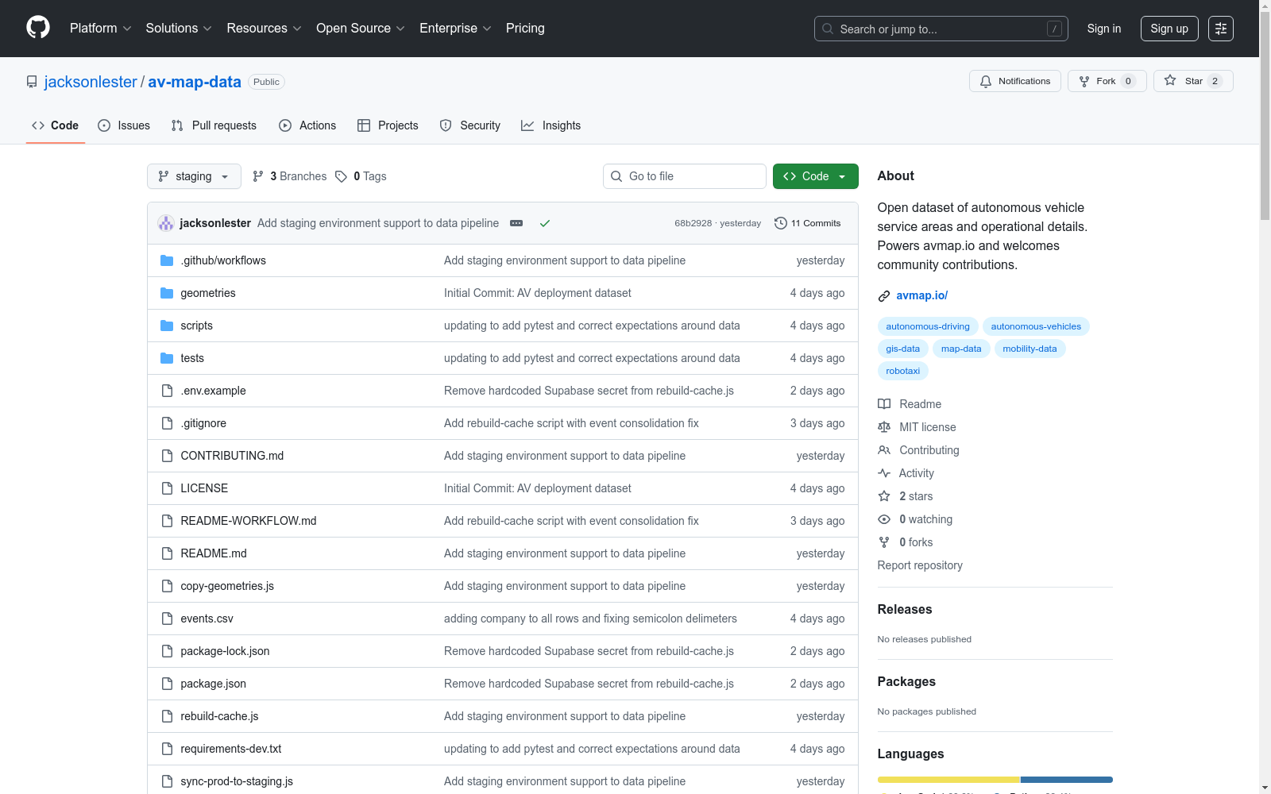
Task: Click the link icon beside avmap.io
Action: pyautogui.click(x=884, y=296)
